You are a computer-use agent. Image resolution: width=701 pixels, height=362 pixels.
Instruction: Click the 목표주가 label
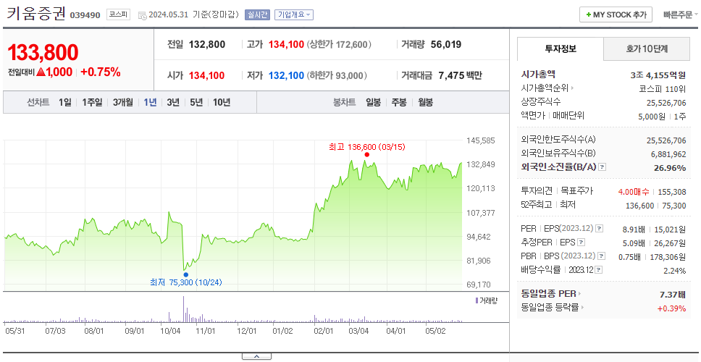point(576,191)
